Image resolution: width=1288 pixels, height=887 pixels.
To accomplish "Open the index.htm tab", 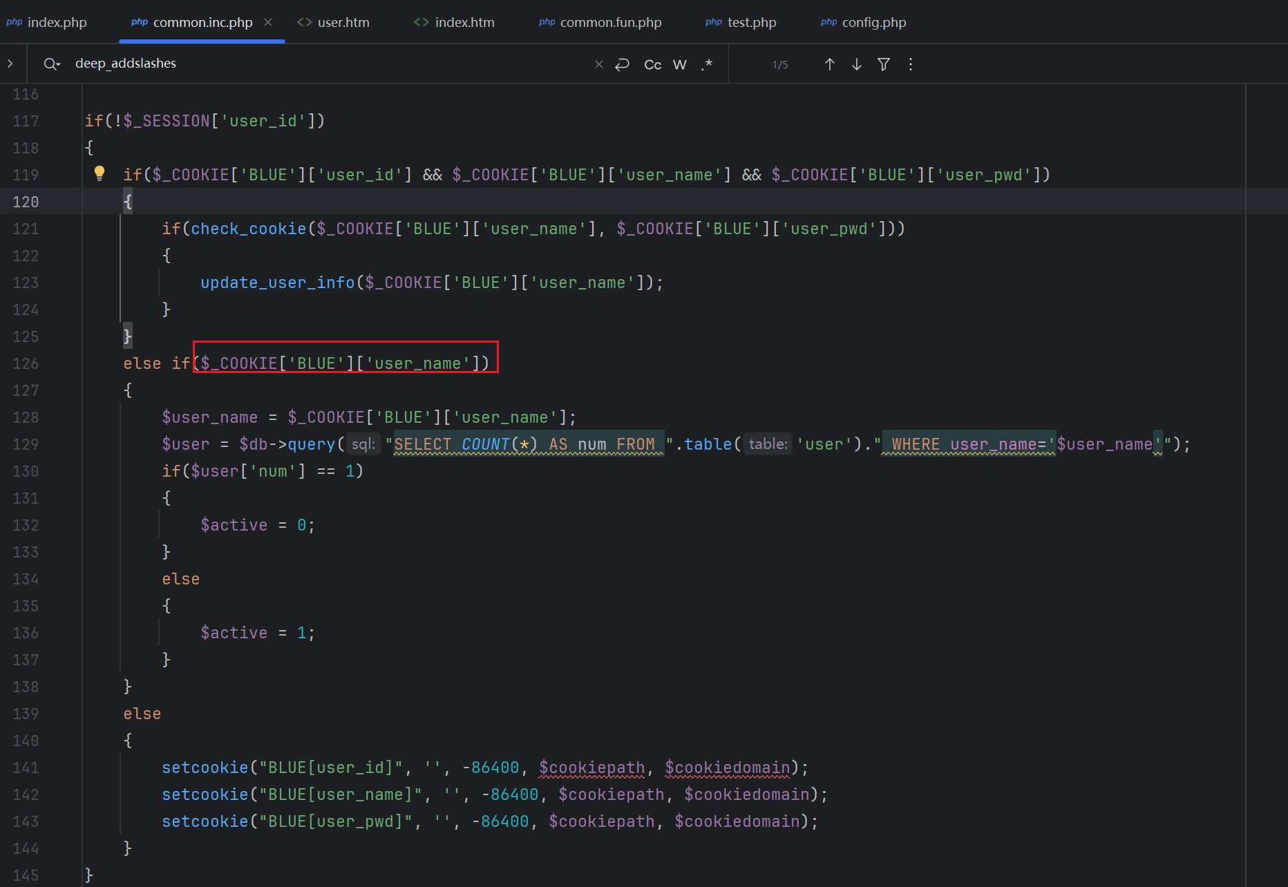I will click(x=455, y=22).
